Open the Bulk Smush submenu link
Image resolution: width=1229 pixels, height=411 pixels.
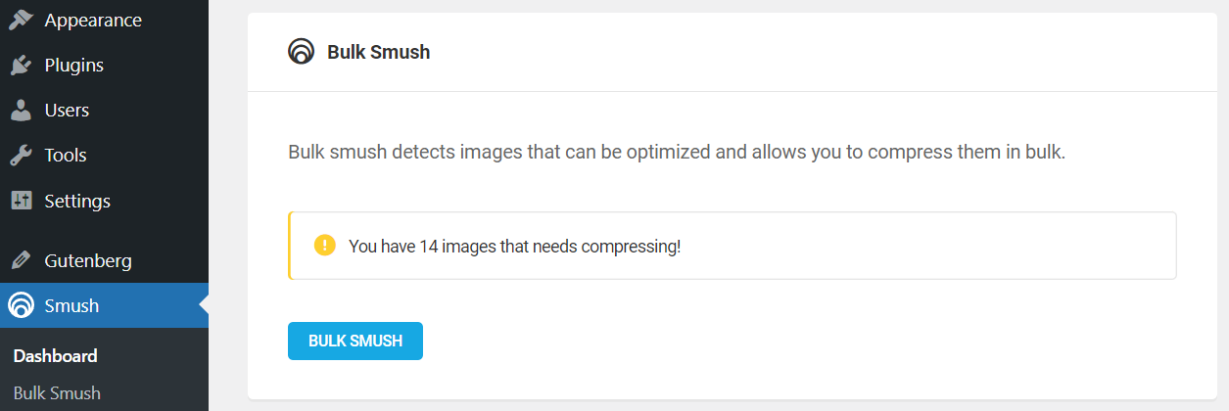pos(57,393)
